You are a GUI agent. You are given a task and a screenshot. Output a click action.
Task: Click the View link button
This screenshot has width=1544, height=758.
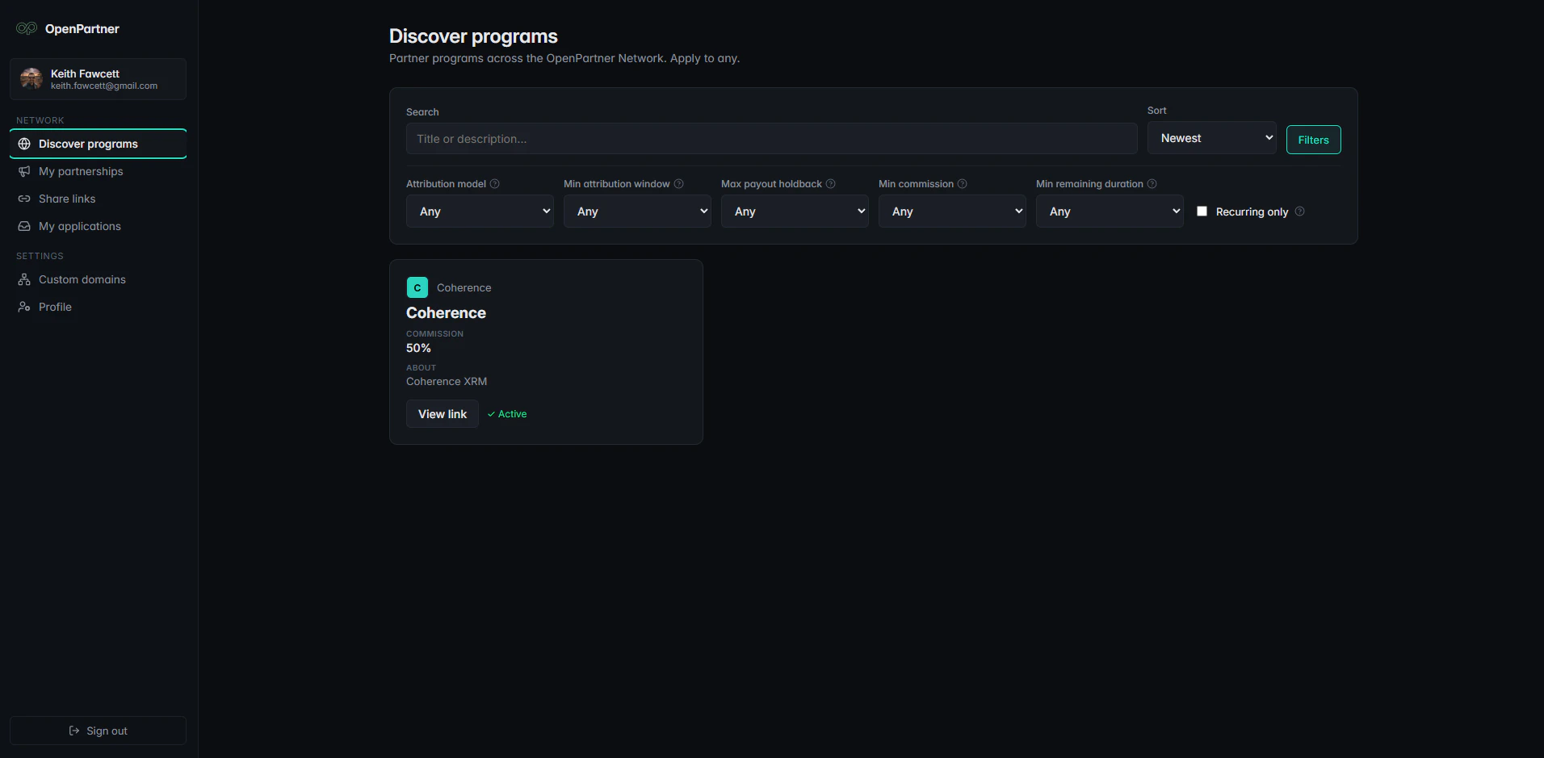tap(443, 414)
